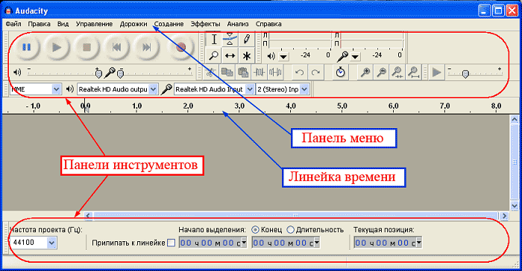Screen dimensions: 522x271
Task: Click microphone icon in meter toolbar
Action: click(x=342, y=57)
